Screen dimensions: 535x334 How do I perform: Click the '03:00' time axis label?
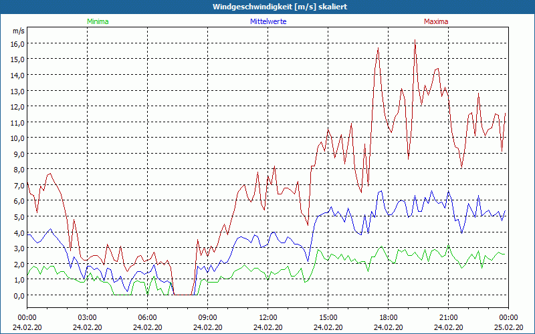(x=88, y=318)
